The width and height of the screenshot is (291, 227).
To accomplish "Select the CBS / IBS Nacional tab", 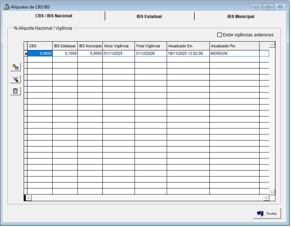I will [53, 16].
